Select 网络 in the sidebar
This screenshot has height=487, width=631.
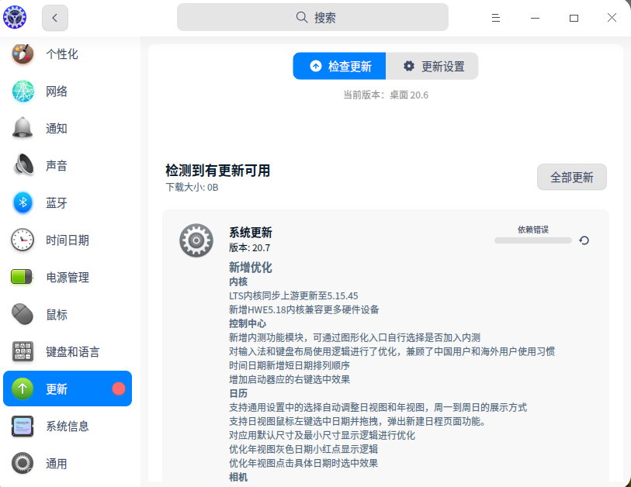point(57,92)
